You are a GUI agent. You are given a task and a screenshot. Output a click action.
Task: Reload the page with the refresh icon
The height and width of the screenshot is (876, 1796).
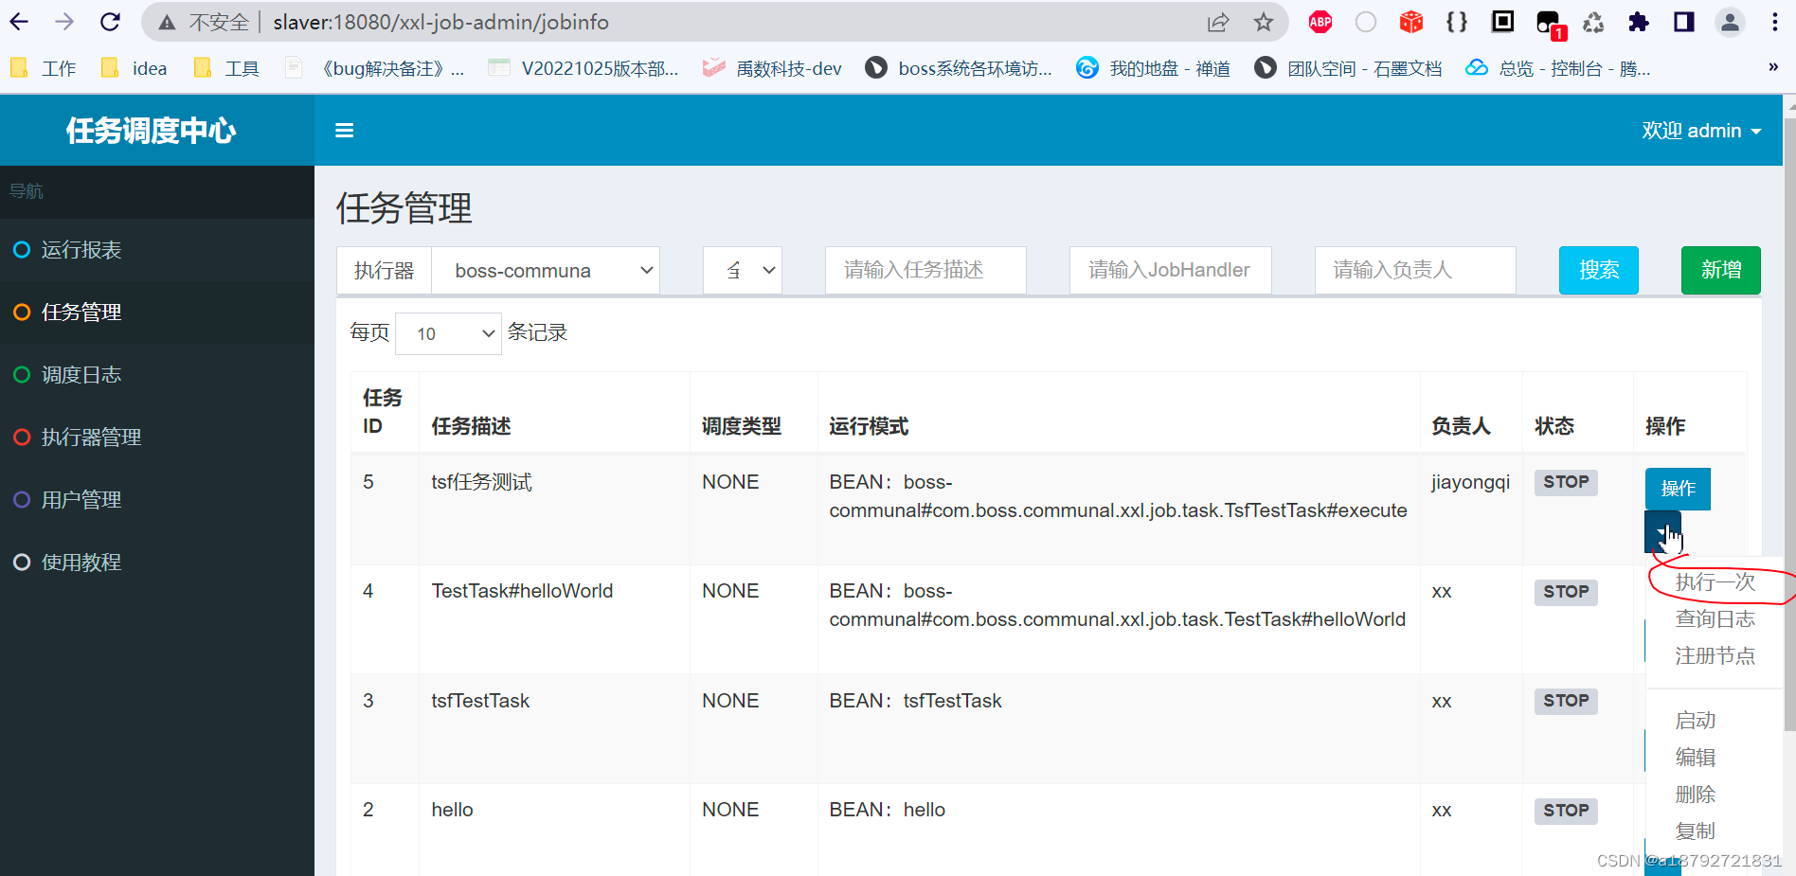point(110,22)
